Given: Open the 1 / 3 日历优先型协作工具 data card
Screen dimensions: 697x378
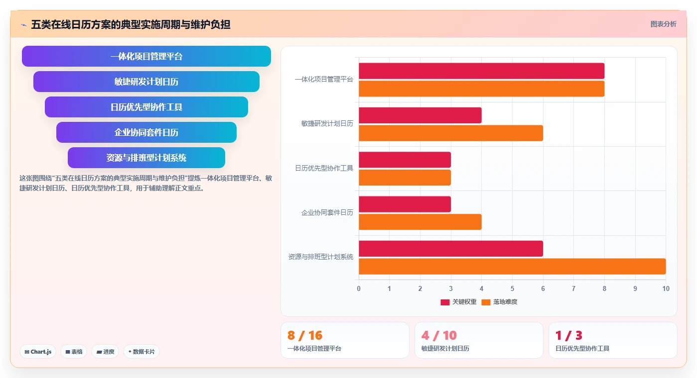Looking at the screenshot, I should [613, 340].
